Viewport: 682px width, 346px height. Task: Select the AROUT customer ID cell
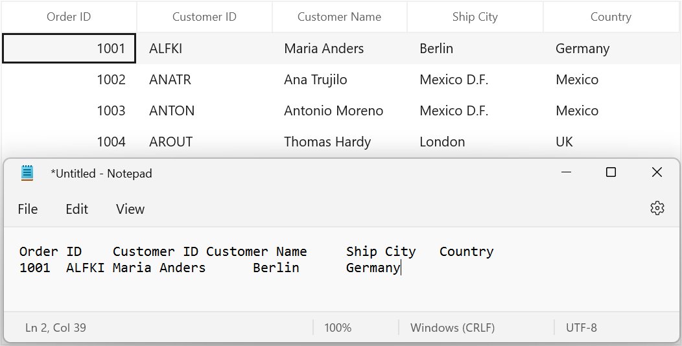(204, 142)
